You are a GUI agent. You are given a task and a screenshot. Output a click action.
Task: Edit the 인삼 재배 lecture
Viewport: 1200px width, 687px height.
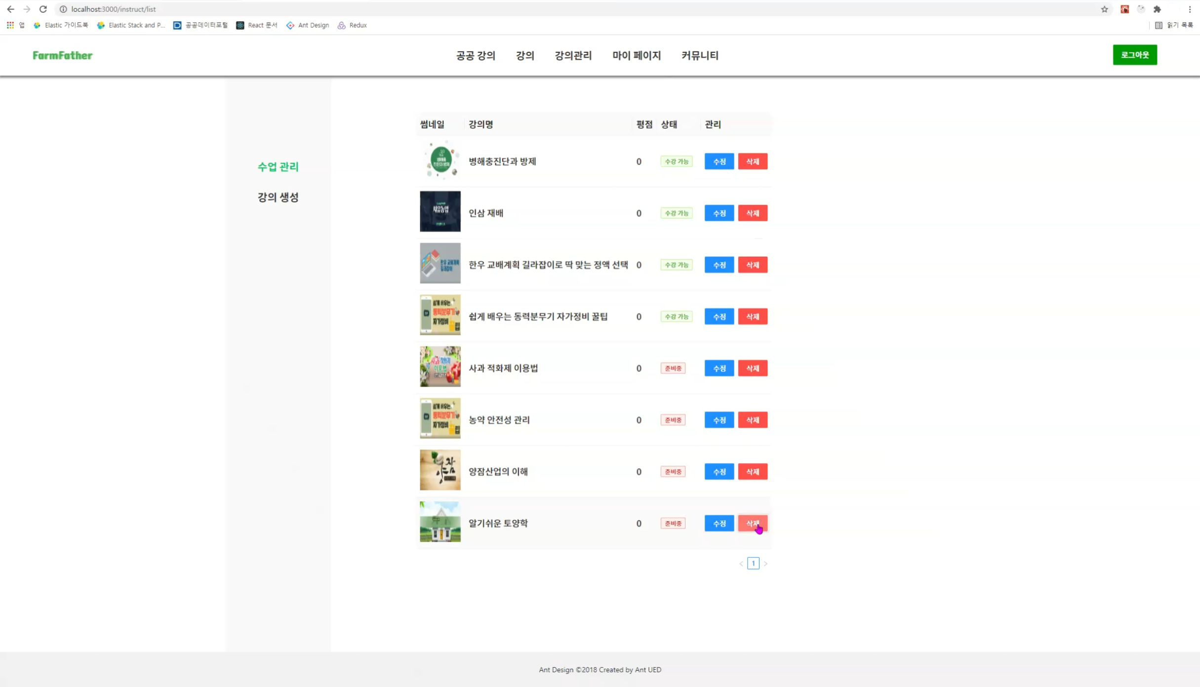coord(719,213)
